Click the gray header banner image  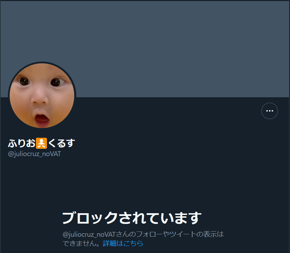coord(145,49)
